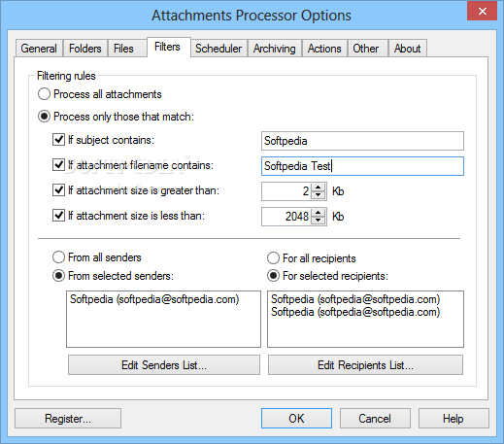Click into the subject contains text field

tap(362, 141)
